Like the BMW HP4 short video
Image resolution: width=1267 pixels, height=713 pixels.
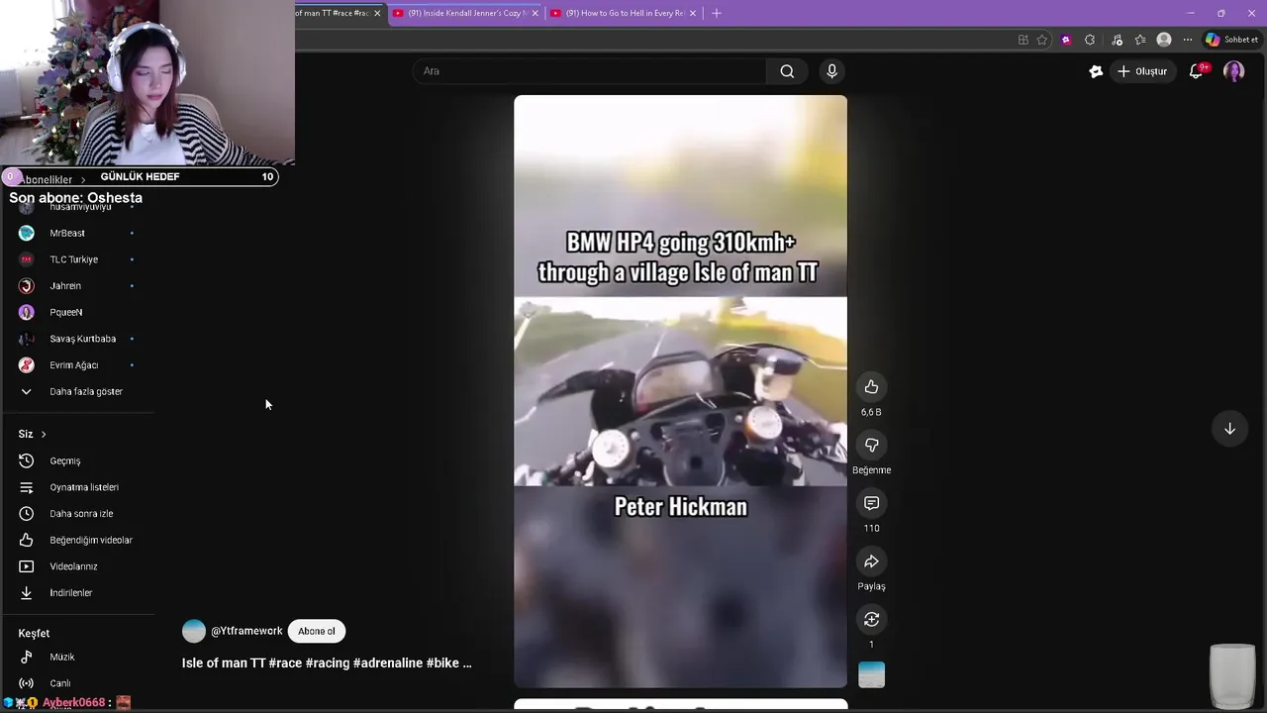[x=871, y=387]
